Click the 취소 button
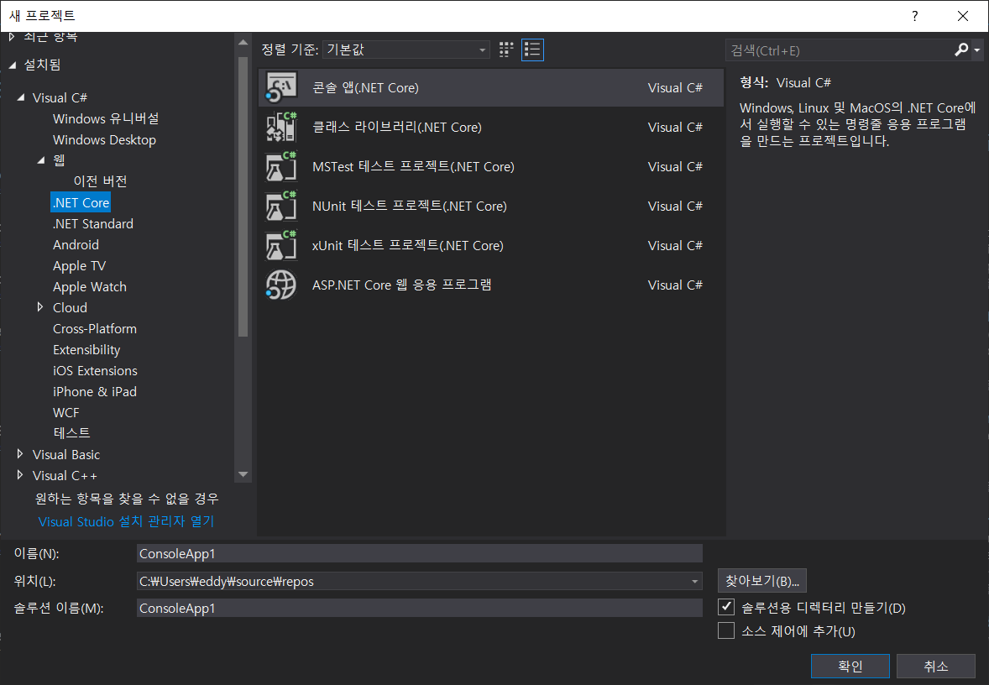 [936, 666]
